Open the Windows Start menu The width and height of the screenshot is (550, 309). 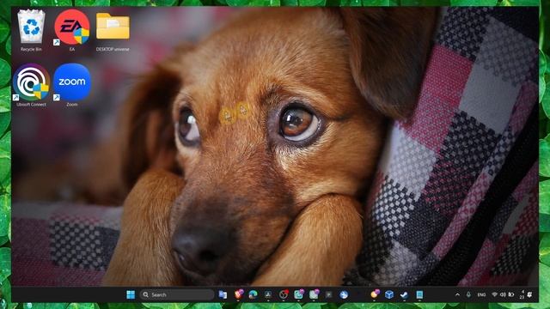[x=131, y=294]
